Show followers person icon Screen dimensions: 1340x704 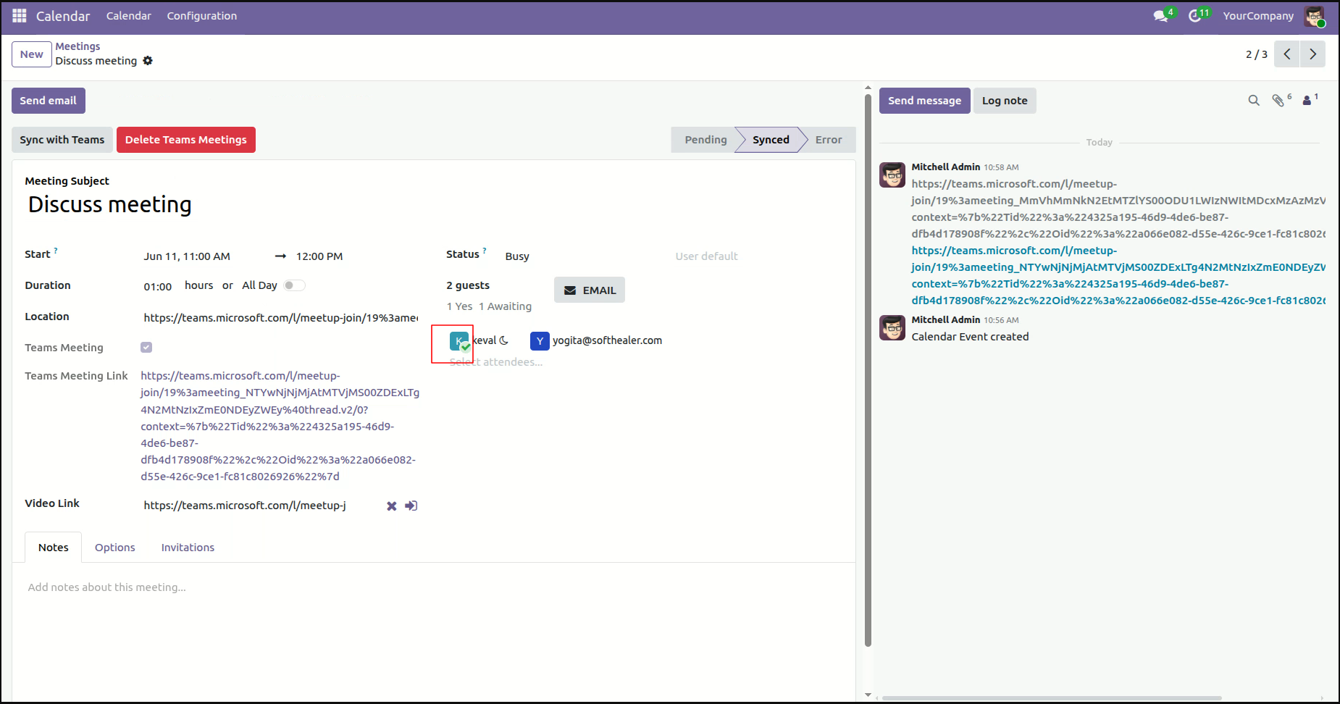(1307, 101)
